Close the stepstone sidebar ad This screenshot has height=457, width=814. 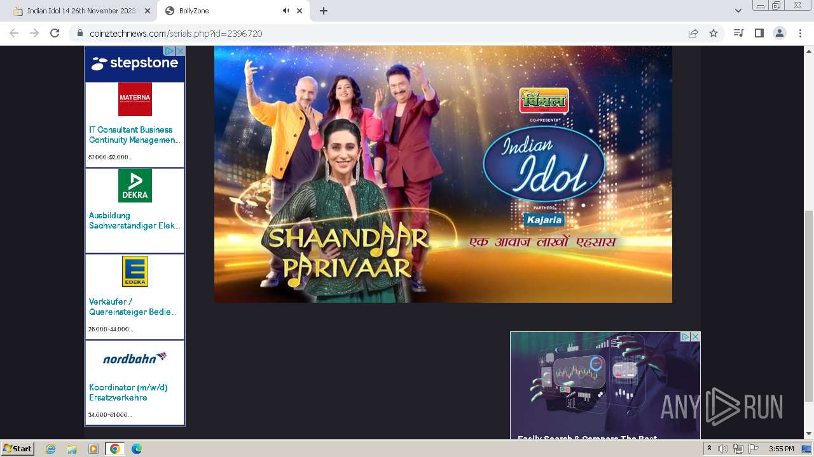click(180, 51)
